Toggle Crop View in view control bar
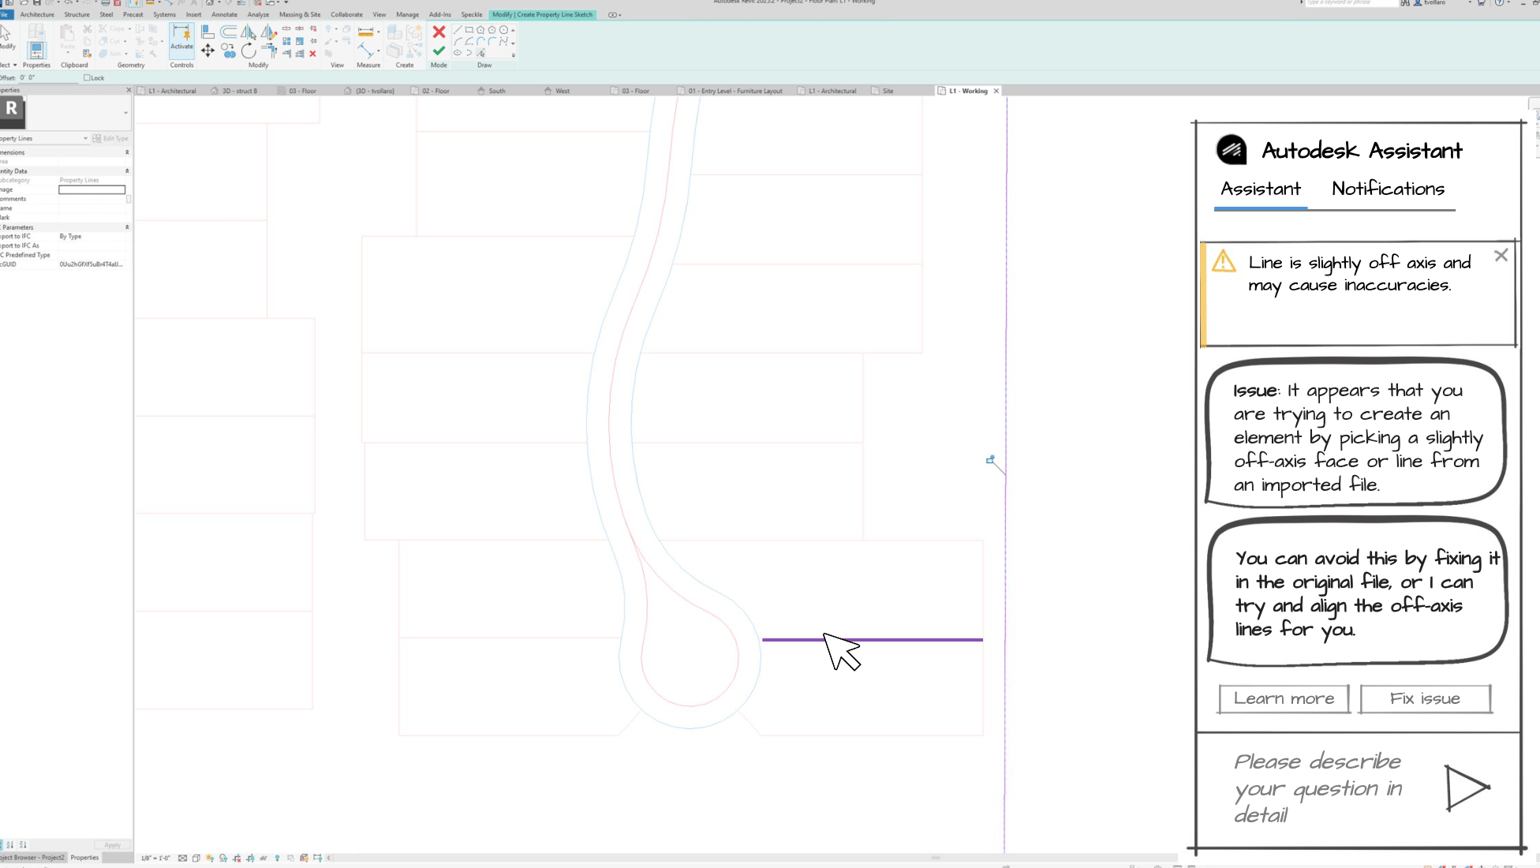Screen dimensions: 1540x868 pos(237,858)
